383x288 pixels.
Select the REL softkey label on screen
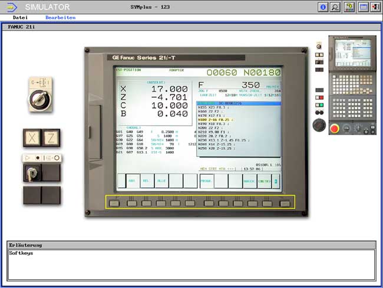point(147,181)
